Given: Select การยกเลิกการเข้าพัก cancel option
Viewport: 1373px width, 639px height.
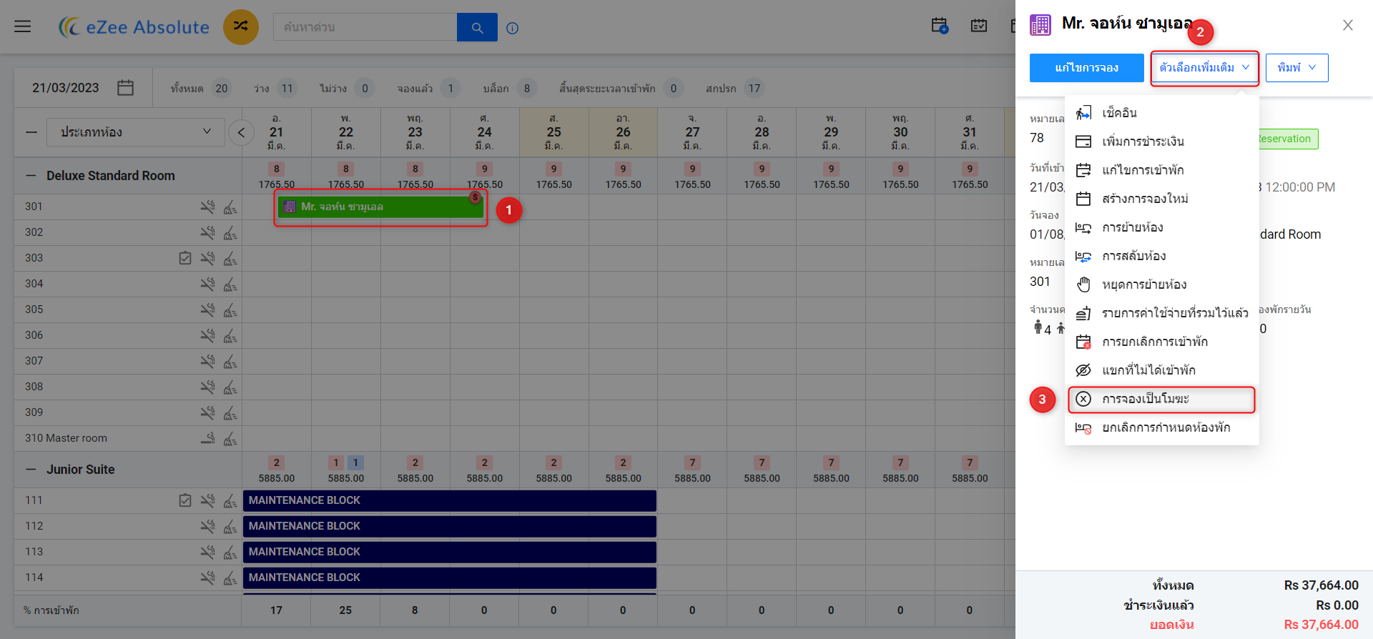Looking at the screenshot, I should [x=1162, y=342].
